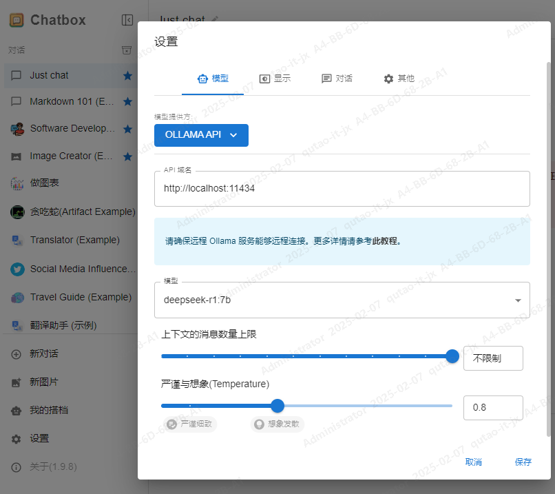Screen dimensions: 555x494
Task: Click the 做图表 chart icon
Action: point(17,183)
